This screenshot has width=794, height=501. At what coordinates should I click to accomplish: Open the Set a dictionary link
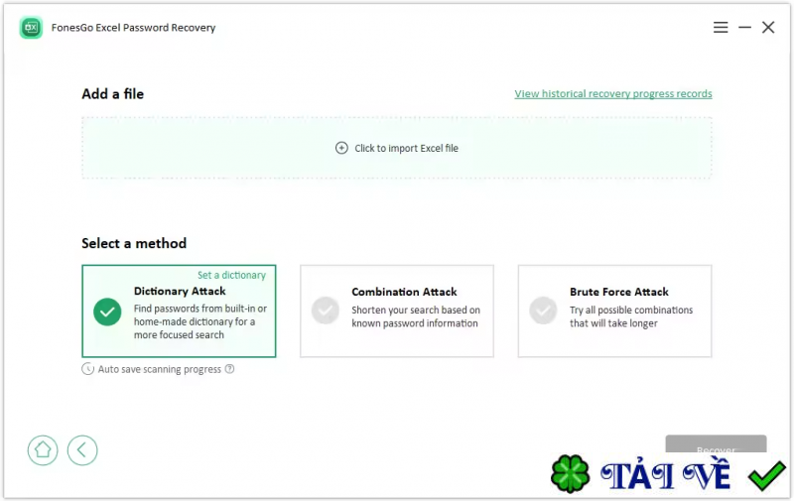(x=231, y=275)
